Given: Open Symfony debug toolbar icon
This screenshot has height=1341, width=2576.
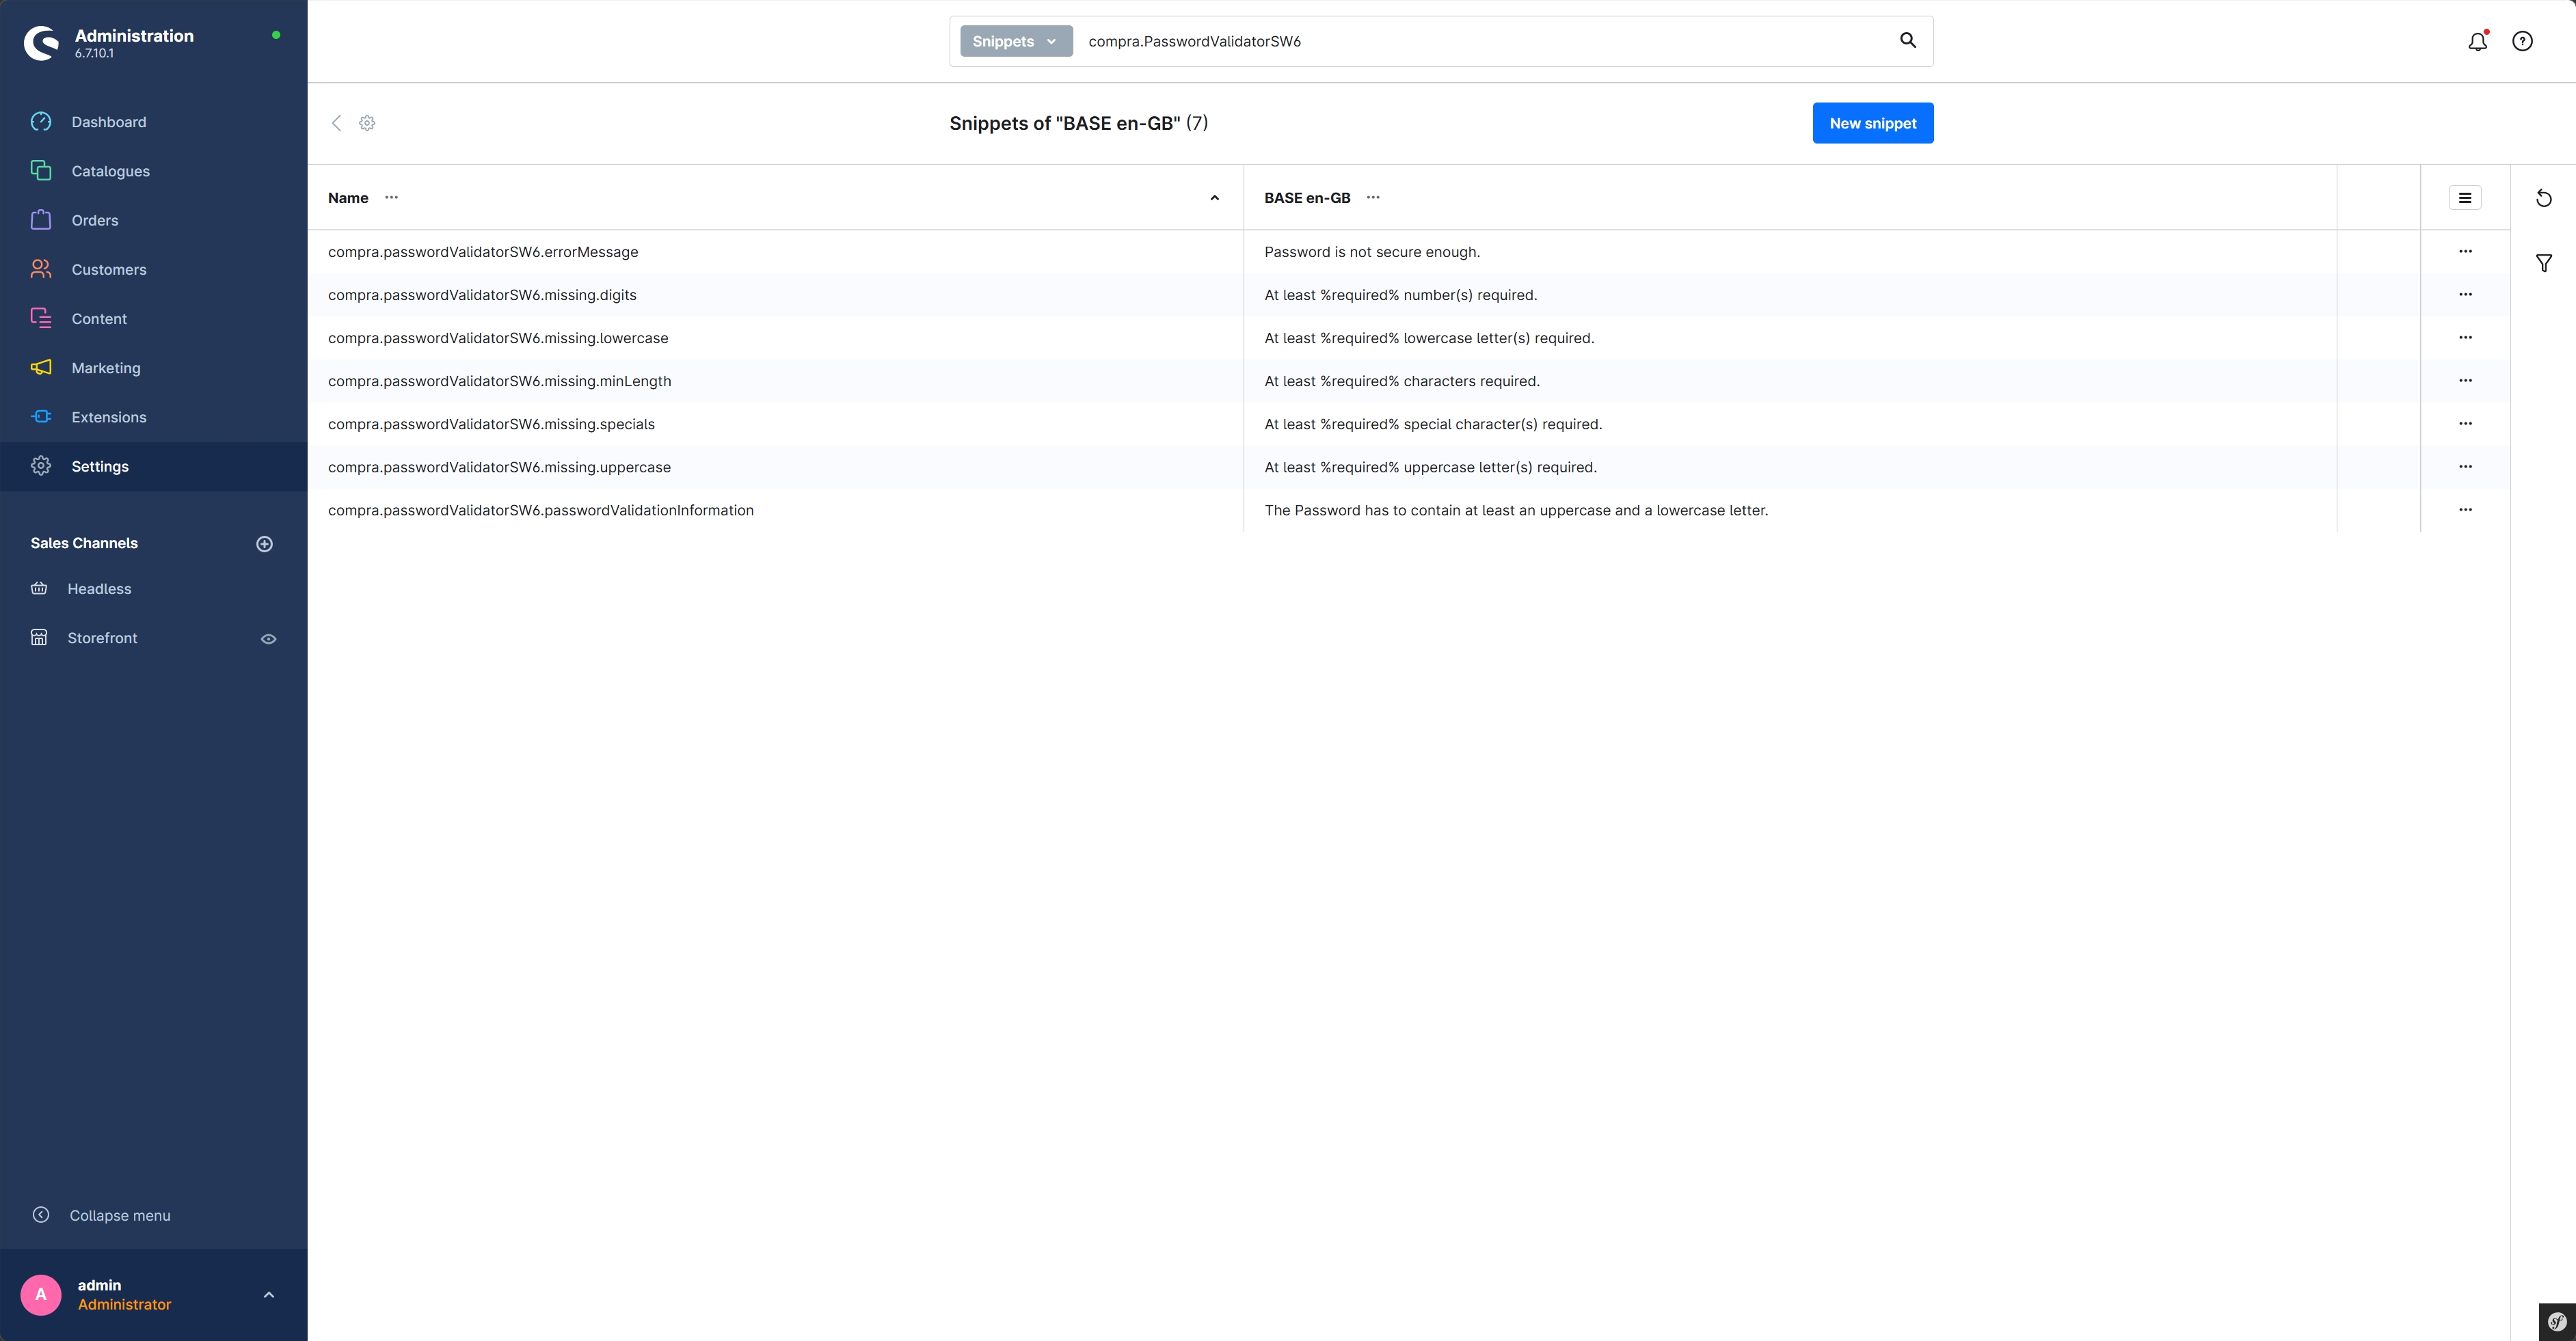Looking at the screenshot, I should point(2557,1322).
